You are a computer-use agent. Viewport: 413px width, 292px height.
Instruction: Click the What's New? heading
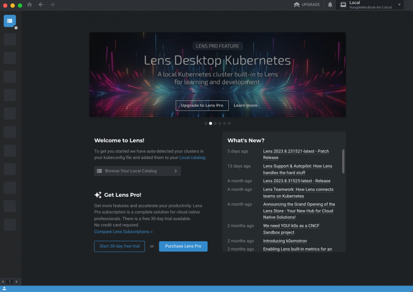[246, 140]
